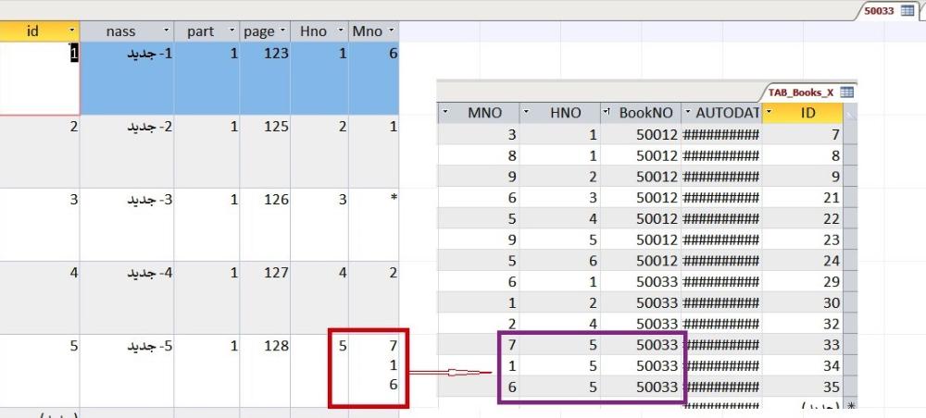Open the page column filter arrow
Viewport: 926px width, 418px height.
(x=282, y=31)
